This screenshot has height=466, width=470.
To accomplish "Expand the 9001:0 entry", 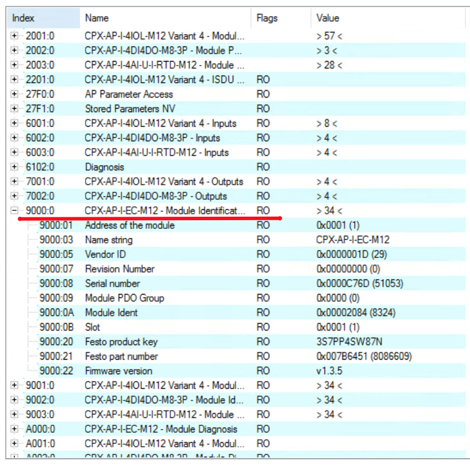I will [x=14, y=385].
